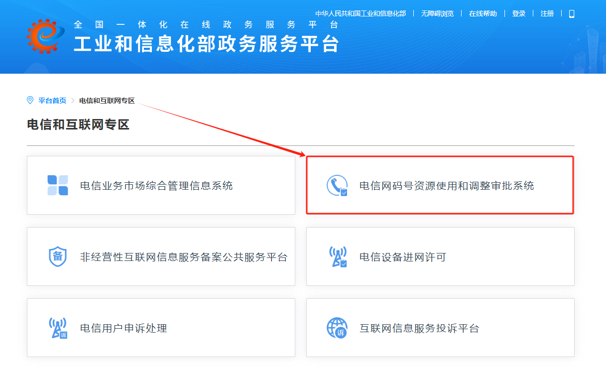The height and width of the screenshot is (372, 606).
Task: Select 电信和互联网专区 in the breadcrumb
Action: (107, 101)
